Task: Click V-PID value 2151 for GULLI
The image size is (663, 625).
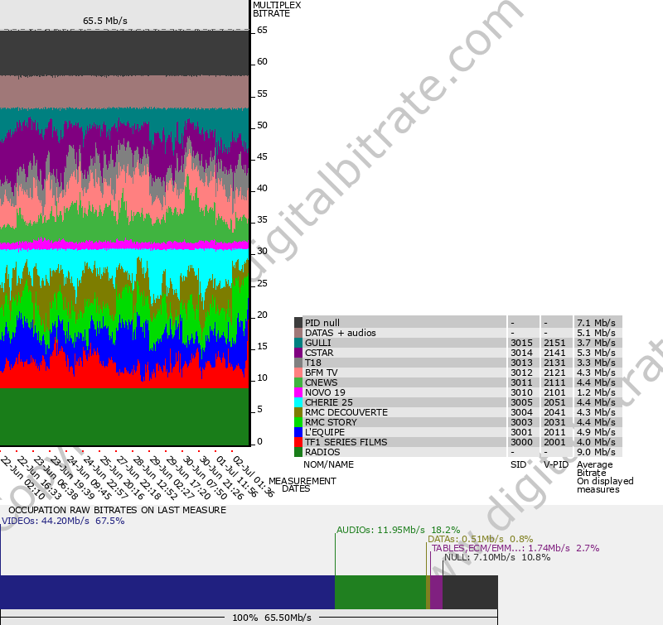Action: pyautogui.click(x=554, y=343)
